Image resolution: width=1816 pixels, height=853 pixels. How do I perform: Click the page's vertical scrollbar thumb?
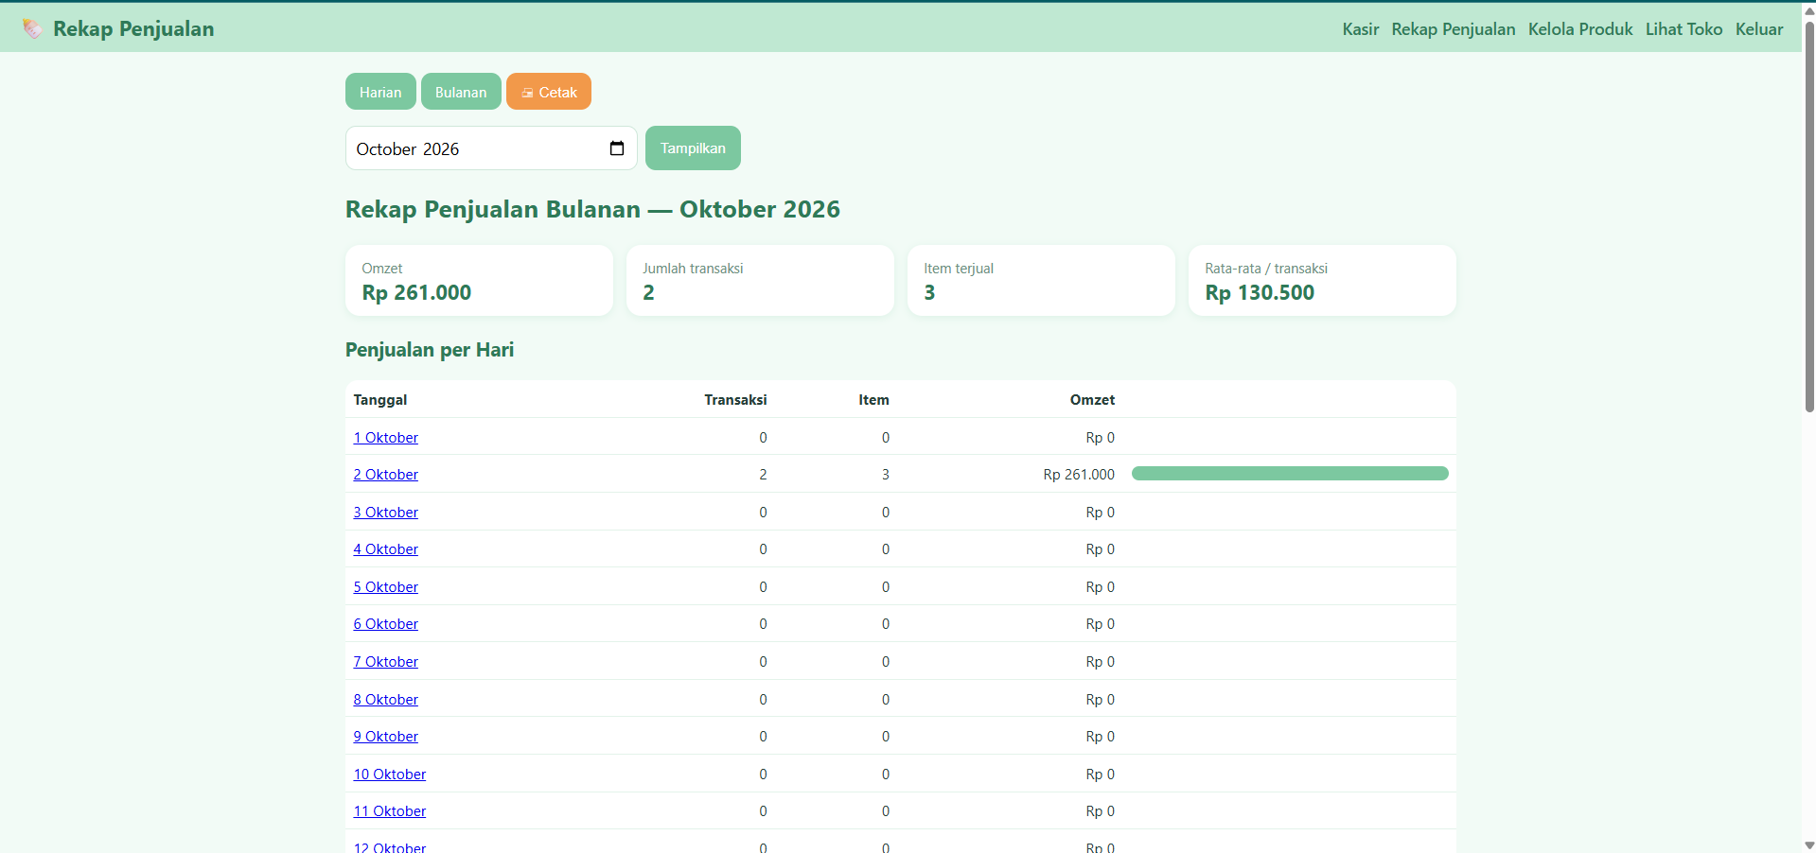point(1809,217)
